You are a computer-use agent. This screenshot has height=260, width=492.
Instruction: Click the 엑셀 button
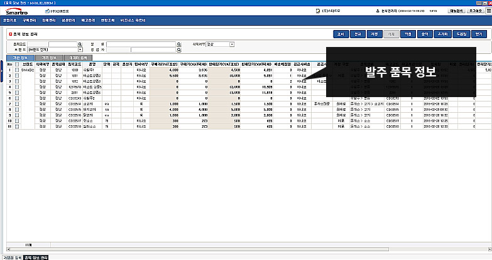(408, 34)
